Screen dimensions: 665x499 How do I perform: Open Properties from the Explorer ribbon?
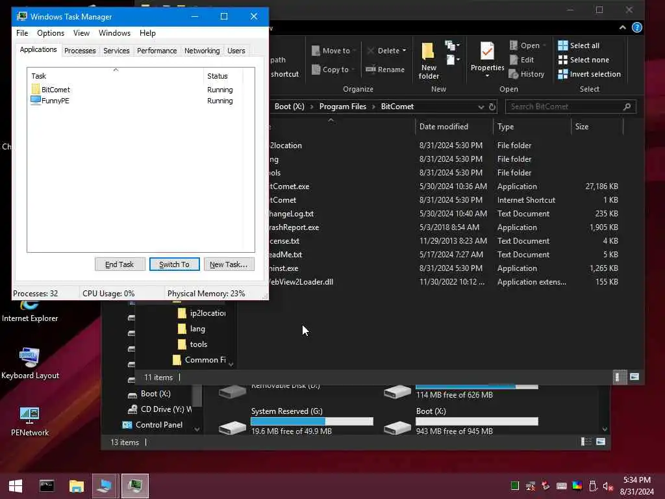pyautogui.click(x=487, y=57)
